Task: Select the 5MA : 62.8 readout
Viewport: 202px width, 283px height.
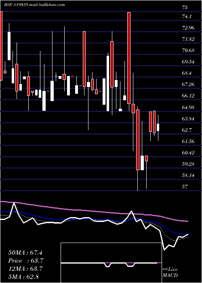Action: pyautogui.click(x=23, y=277)
